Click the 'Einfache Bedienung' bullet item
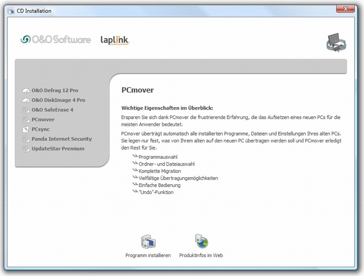The height and width of the screenshot is (276, 364). coord(160,185)
